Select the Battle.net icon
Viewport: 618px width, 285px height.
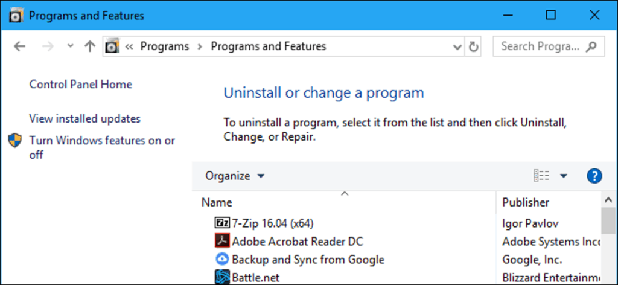222,277
